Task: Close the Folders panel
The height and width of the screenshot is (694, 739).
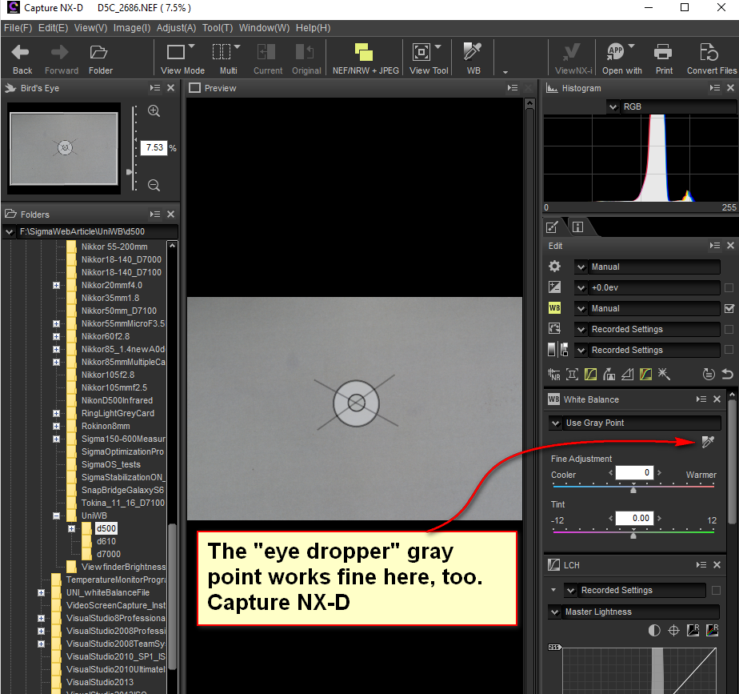Action: tap(170, 215)
